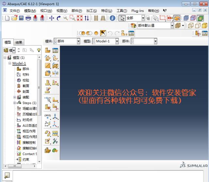Toggle the shaded render style icon
209x182 pixels.
[x=200, y=18]
